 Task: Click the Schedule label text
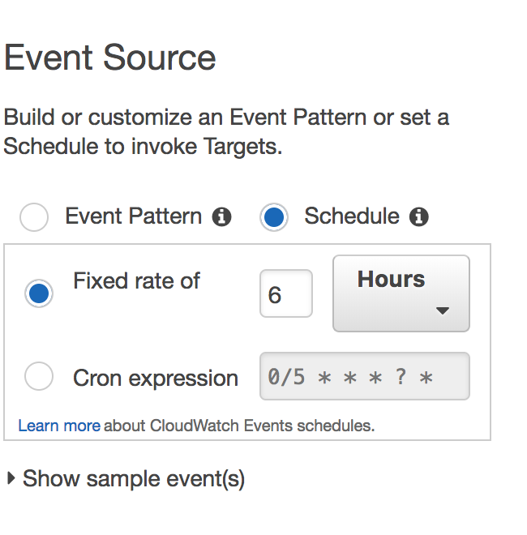(x=352, y=216)
